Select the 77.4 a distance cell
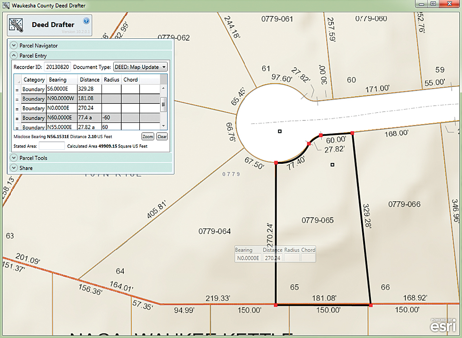Image resolution: width=462 pixels, height=338 pixels. (90, 118)
